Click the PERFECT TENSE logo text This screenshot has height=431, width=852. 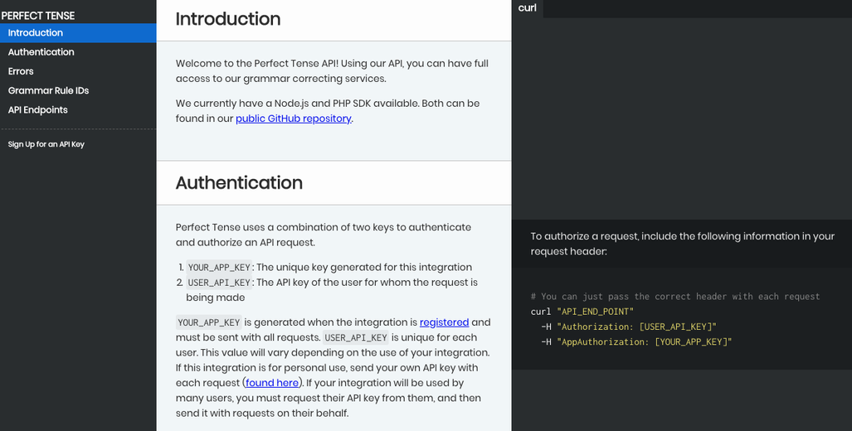(38, 16)
